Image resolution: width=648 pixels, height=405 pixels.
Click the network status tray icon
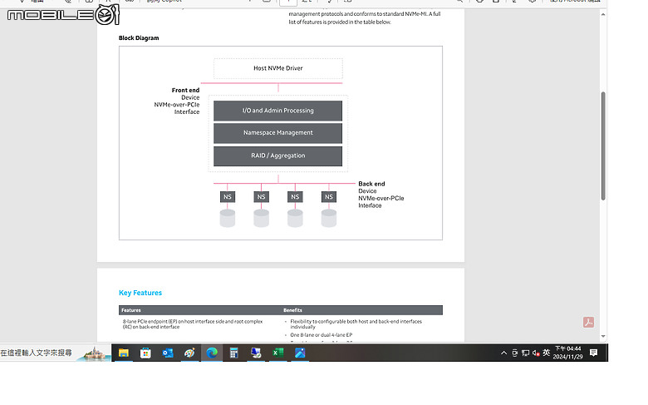tap(526, 353)
